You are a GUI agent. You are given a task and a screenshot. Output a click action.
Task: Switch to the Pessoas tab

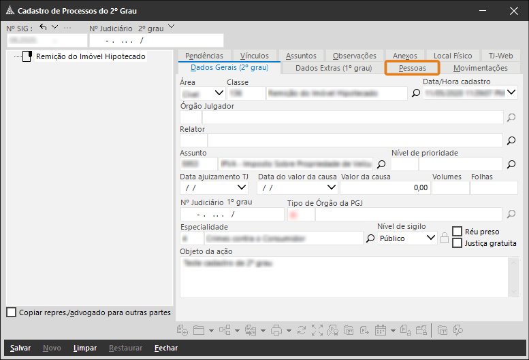pyautogui.click(x=413, y=68)
